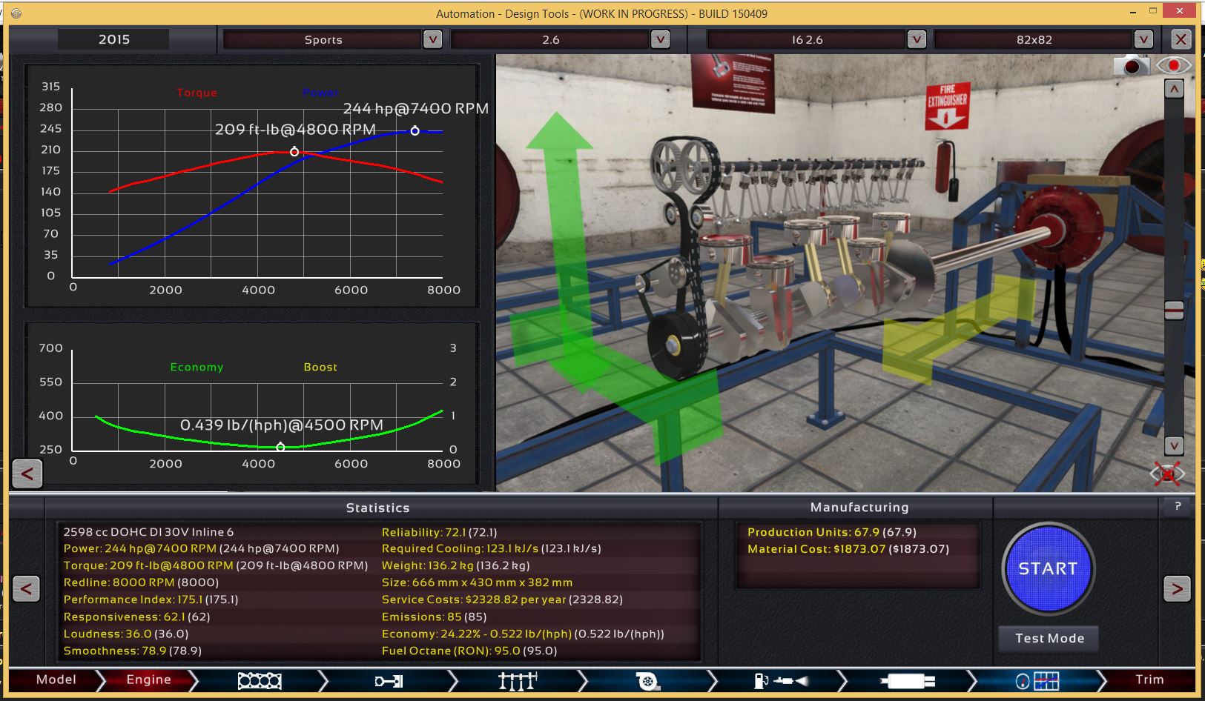Close the designer with the X button
The height and width of the screenshot is (701, 1205).
click(1181, 39)
